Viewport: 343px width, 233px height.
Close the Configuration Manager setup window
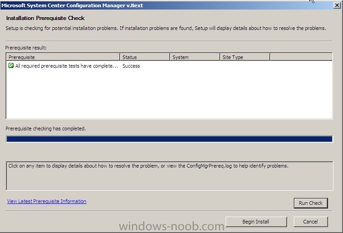[337, 5]
